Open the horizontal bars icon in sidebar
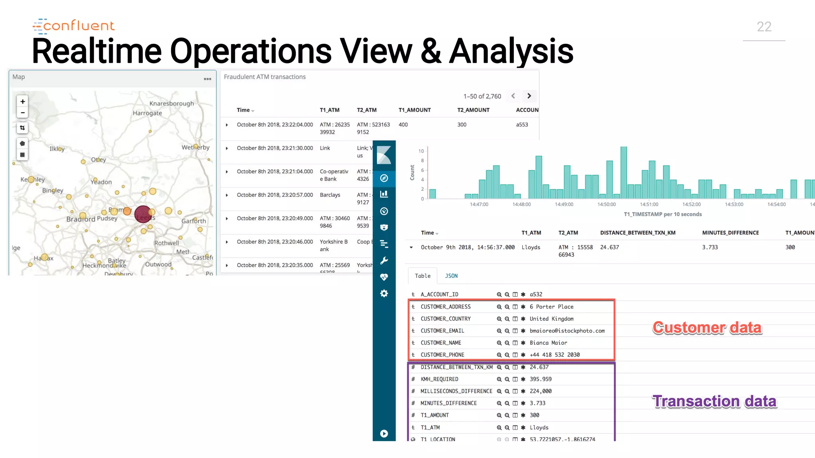Image resolution: width=815 pixels, height=458 pixels. 384,244
